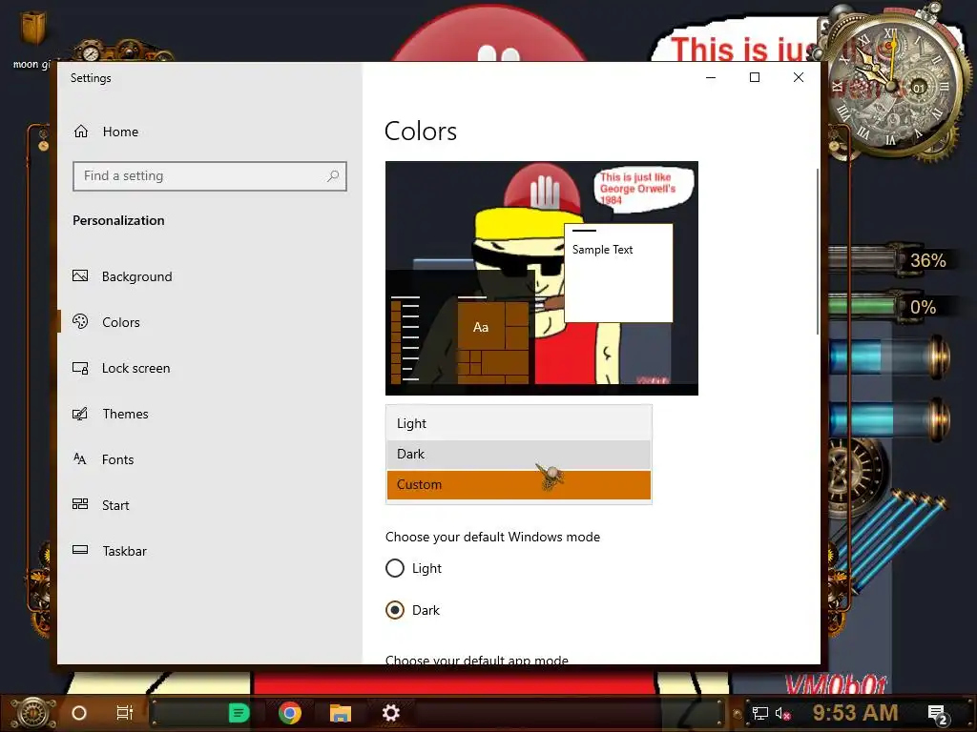
Task: Open network icon in system tray
Action: [760, 713]
